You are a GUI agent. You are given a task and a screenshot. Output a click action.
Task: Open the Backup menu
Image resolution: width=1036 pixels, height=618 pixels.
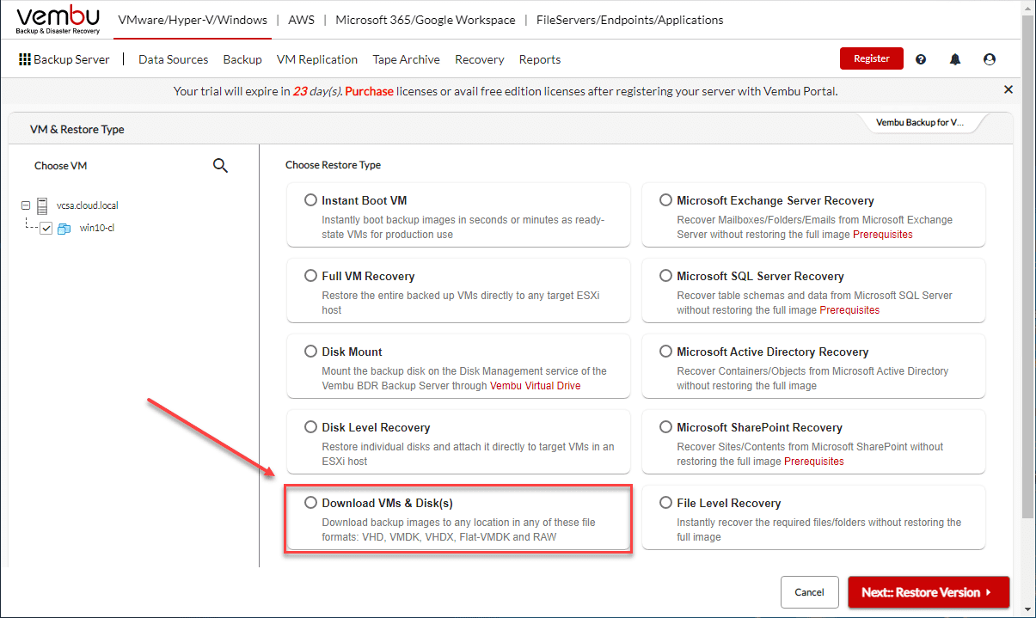pyautogui.click(x=242, y=59)
